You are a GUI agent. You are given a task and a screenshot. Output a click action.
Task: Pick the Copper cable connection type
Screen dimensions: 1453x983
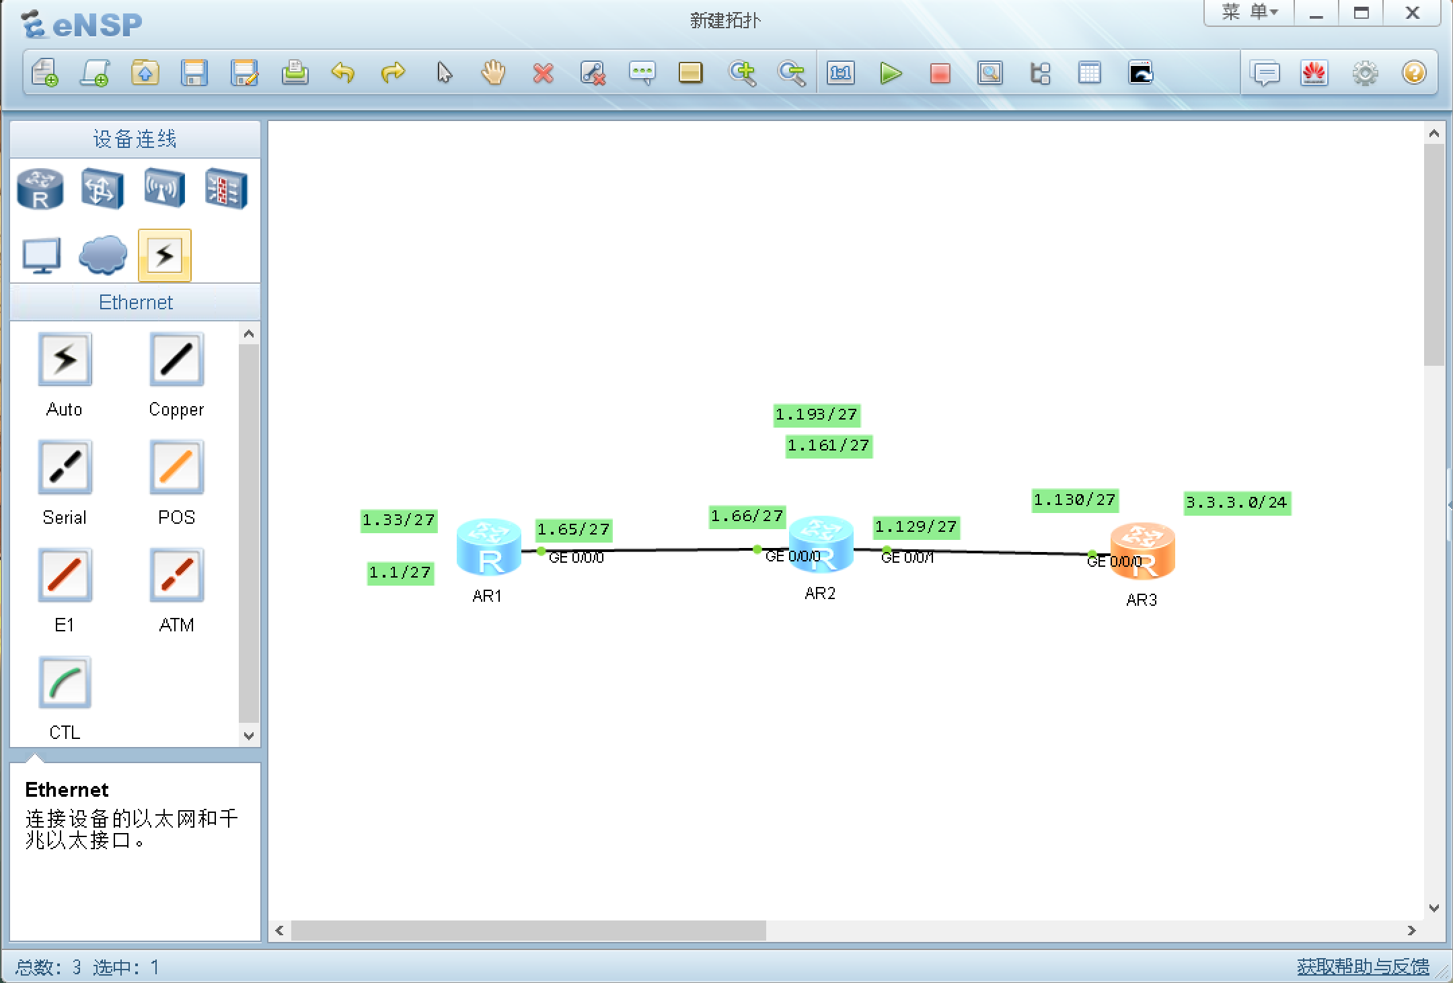(176, 360)
